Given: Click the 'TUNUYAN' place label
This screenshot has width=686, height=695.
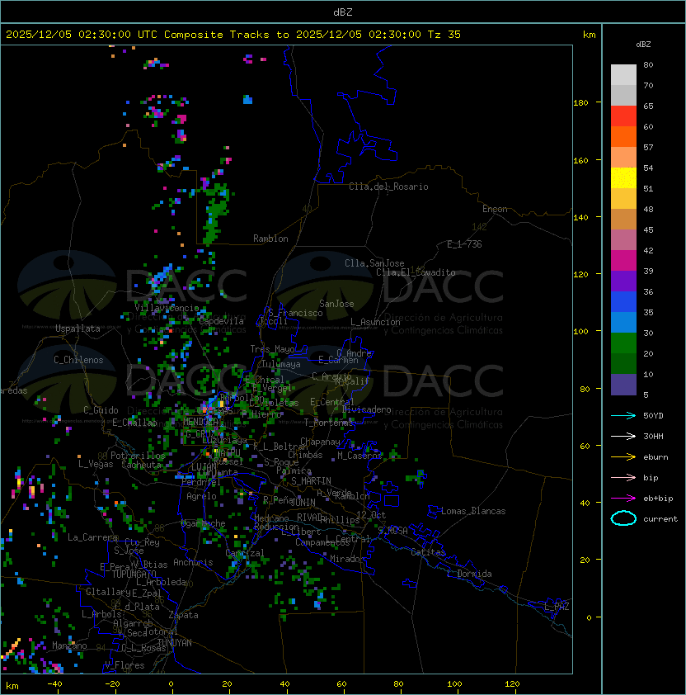Looking at the screenshot, I should 175,643.
